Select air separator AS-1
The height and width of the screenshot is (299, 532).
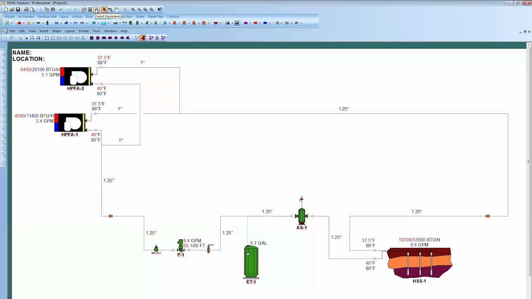[x=301, y=216]
